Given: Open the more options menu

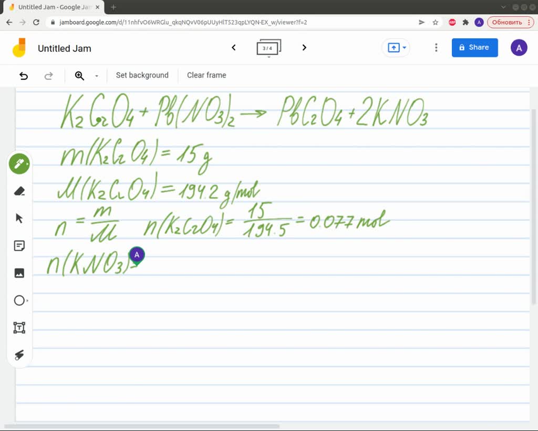Looking at the screenshot, I should click(x=436, y=47).
